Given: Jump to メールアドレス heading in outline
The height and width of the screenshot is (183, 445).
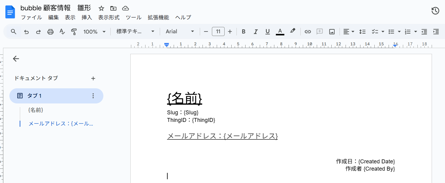Looking at the screenshot, I should (61, 124).
